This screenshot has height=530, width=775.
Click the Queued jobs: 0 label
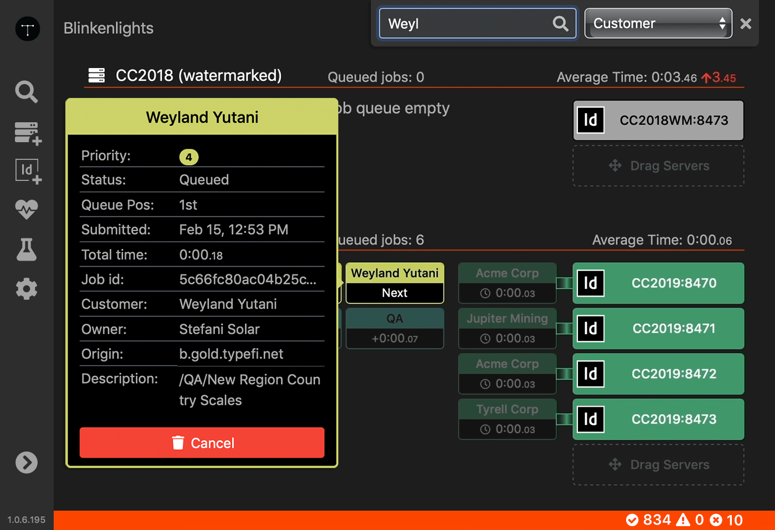point(376,77)
